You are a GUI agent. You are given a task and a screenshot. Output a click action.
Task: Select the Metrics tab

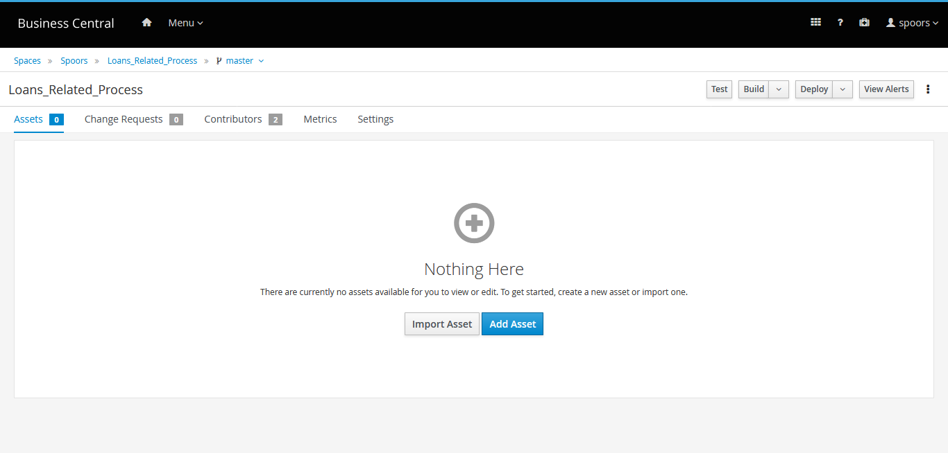pyautogui.click(x=320, y=119)
